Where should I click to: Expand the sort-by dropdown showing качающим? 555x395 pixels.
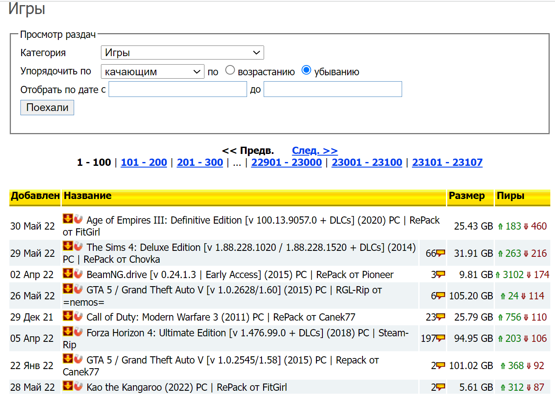click(152, 71)
